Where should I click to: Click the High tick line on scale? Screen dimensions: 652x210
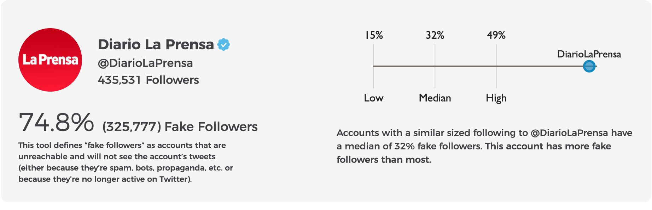[x=496, y=78]
